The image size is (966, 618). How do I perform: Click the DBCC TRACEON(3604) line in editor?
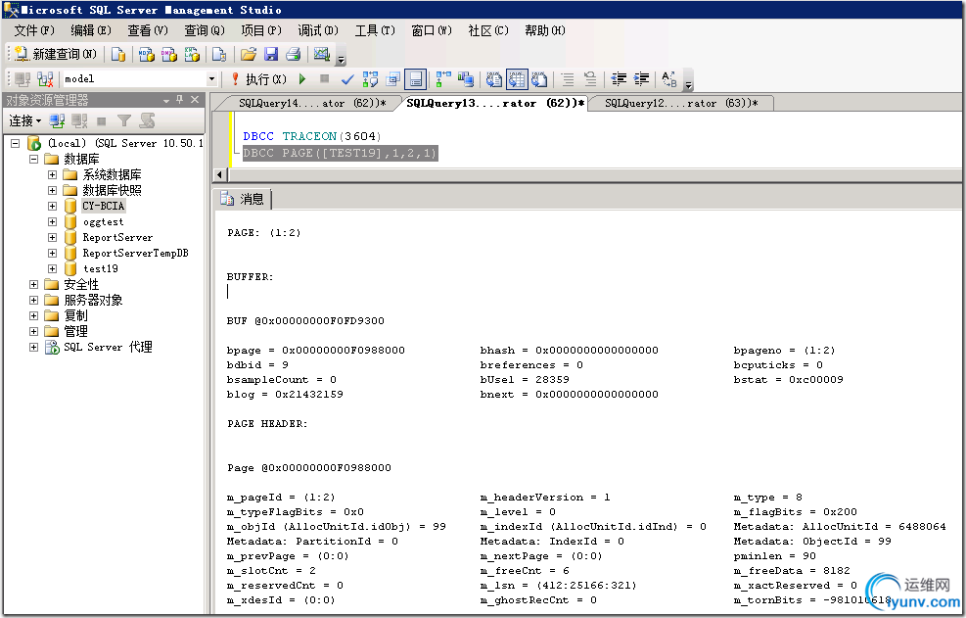coord(312,136)
